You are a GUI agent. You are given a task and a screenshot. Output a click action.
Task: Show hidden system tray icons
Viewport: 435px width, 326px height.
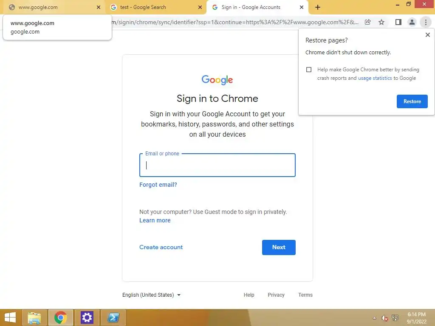point(374,318)
